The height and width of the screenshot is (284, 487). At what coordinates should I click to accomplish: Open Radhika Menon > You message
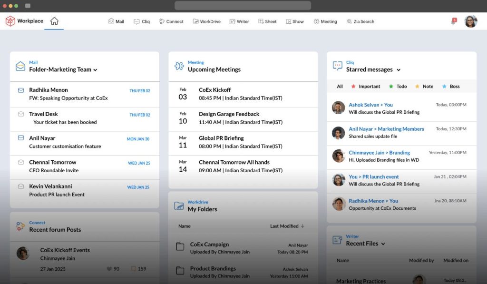[373, 201]
